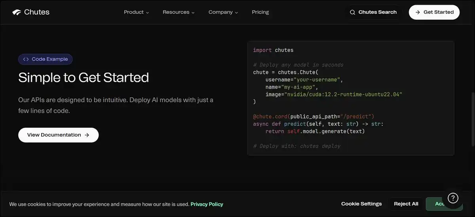
Task: Expand the Company dropdown chevron
Action: point(236,13)
